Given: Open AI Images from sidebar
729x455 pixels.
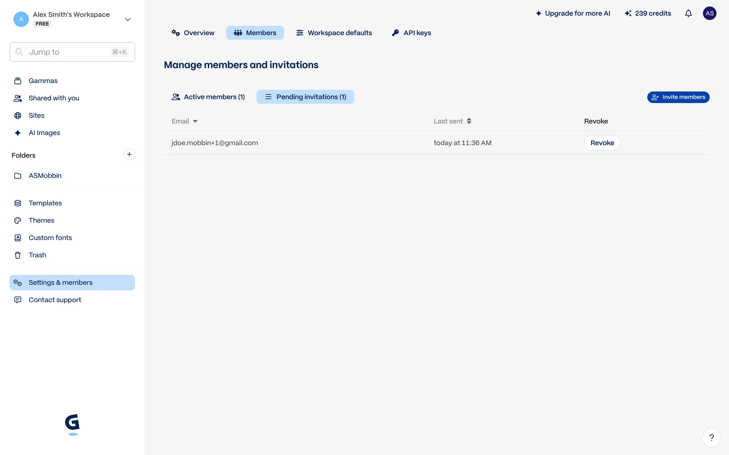Looking at the screenshot, I should click(x=44, y=133).
